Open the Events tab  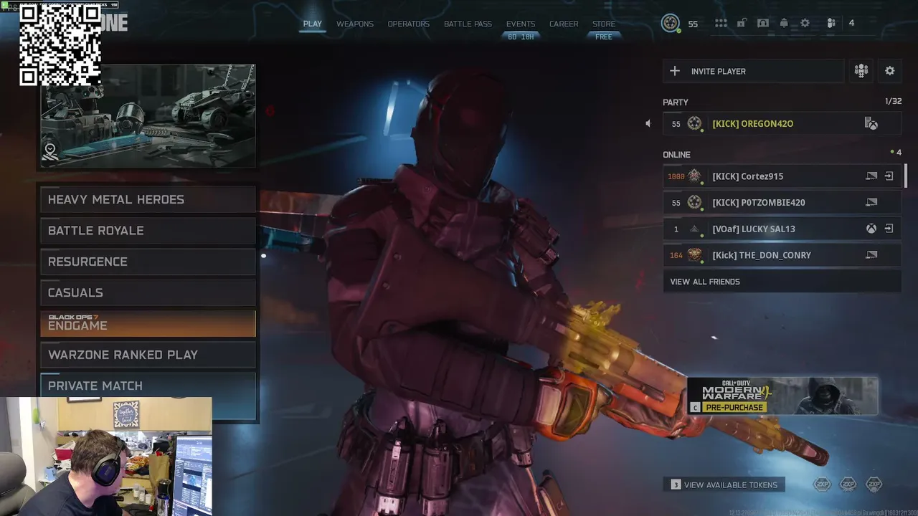tap(521, 24)
